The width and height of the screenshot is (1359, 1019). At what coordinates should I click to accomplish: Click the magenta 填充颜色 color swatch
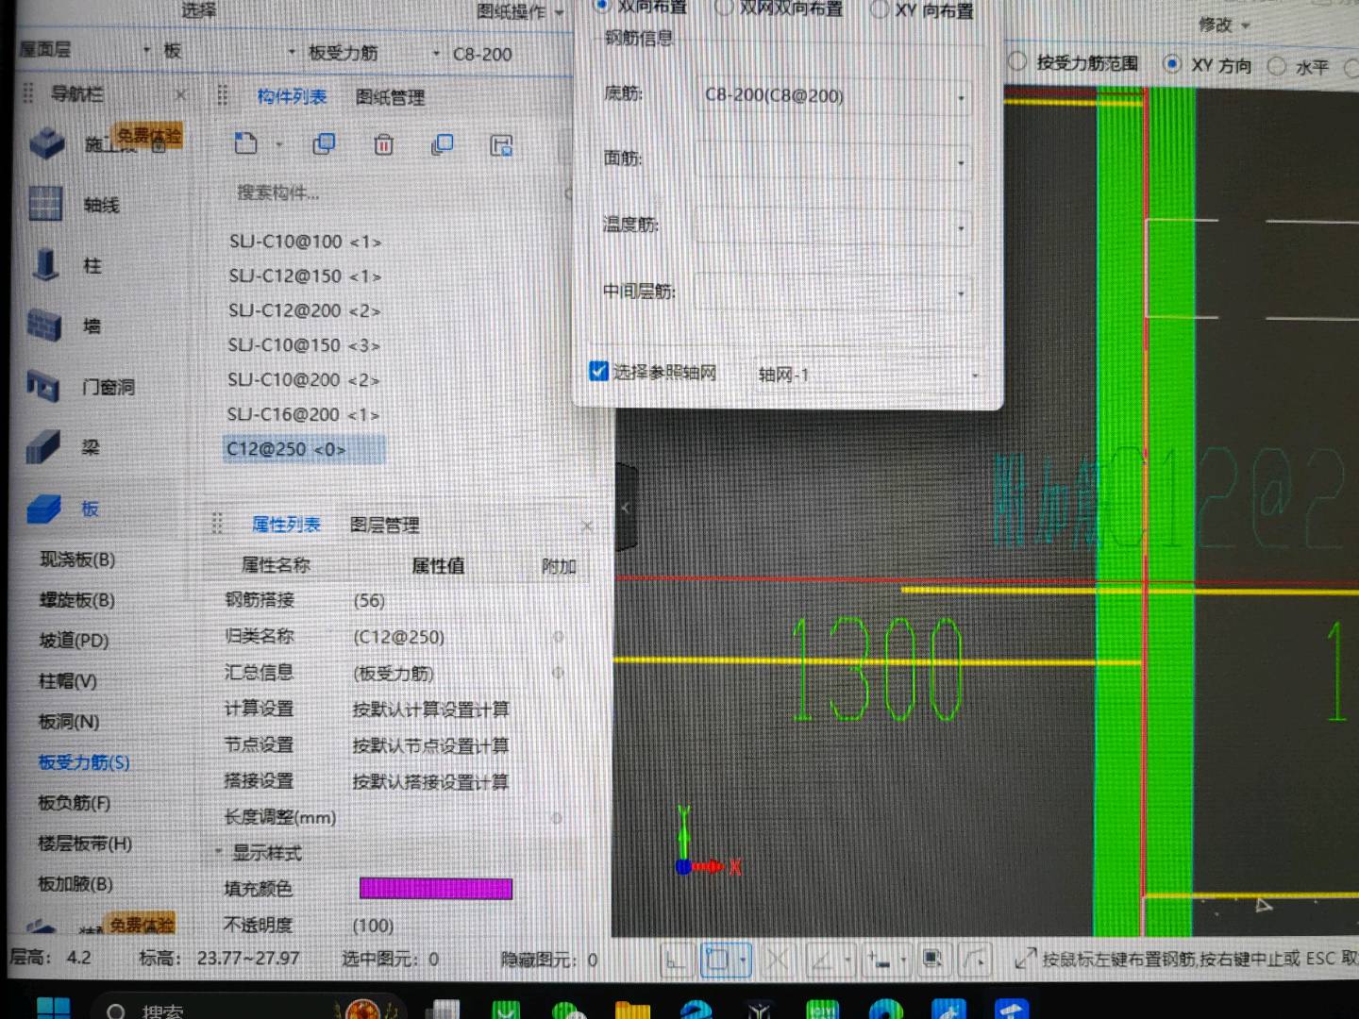pos(435,888)
